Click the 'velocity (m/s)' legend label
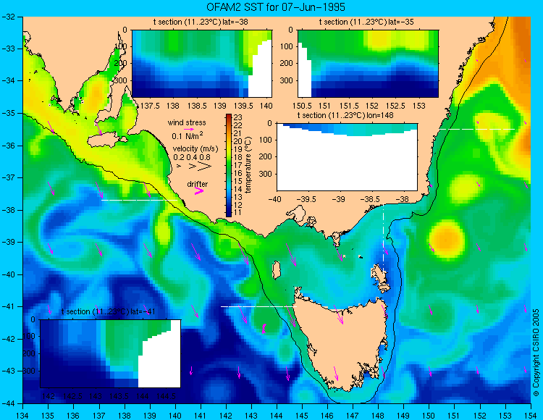This screenshot has height=420, width=543. click(x=195, y=149)
